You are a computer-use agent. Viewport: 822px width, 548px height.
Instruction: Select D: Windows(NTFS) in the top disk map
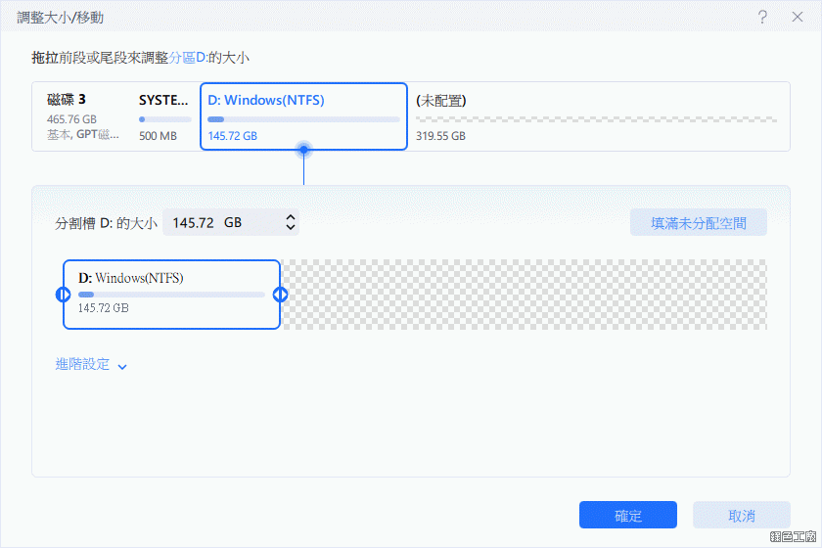point(303,116)
